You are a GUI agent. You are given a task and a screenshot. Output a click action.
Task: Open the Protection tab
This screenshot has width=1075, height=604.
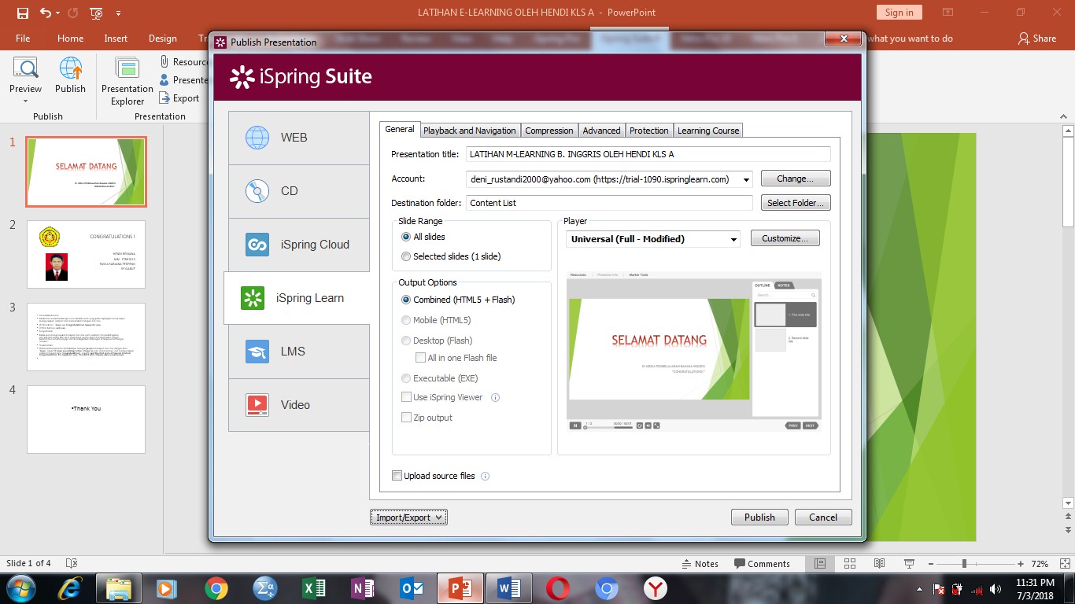pos(649,131)
